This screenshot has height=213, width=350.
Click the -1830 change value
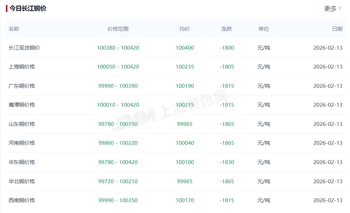[x=227, y=162]
